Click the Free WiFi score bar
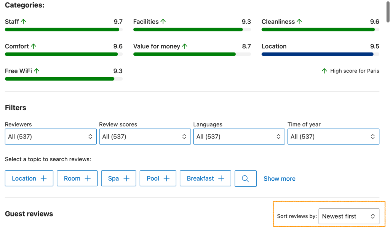Image resolution: width=390 pixels, height=229 pixels. [x=64, y=79]
